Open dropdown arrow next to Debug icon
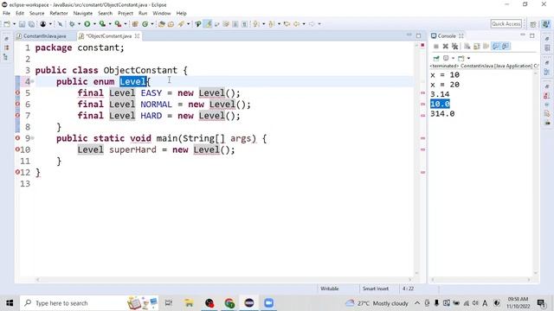554x311 pixels. [x=79, y=24]
